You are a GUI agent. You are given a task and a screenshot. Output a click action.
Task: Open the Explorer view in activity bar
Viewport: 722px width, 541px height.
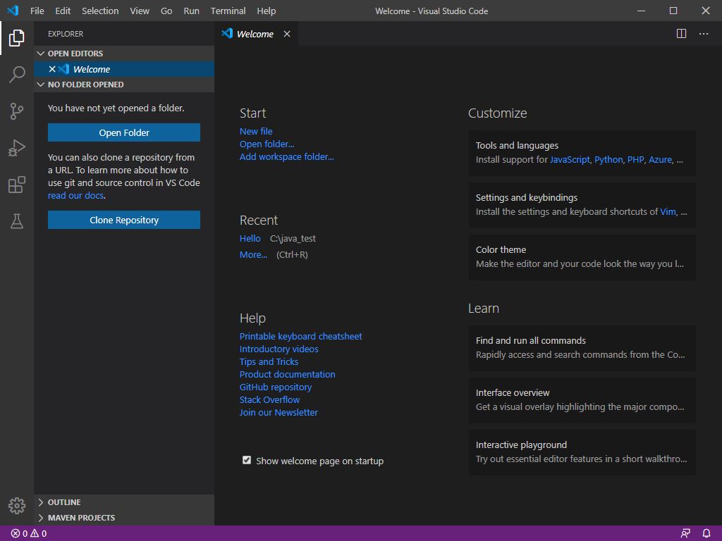click(17, 38)
